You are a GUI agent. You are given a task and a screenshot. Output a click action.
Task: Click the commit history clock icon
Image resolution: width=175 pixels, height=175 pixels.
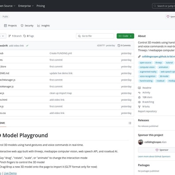tap(119, 46)
